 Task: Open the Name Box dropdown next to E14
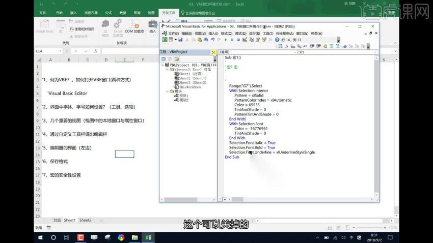60,51
